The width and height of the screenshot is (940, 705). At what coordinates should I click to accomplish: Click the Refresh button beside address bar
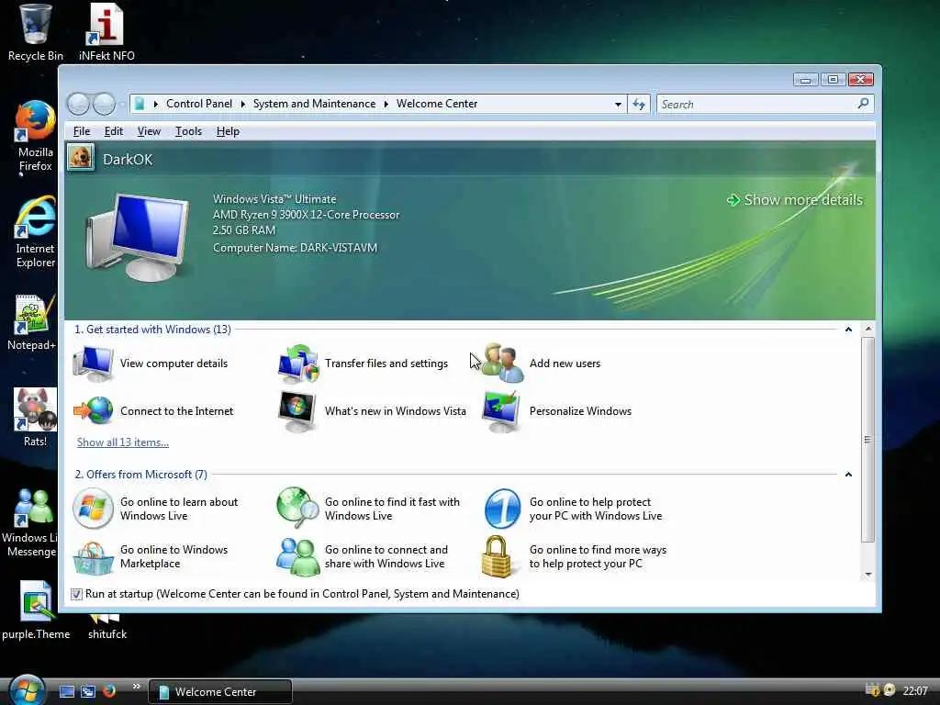(639, 105)
